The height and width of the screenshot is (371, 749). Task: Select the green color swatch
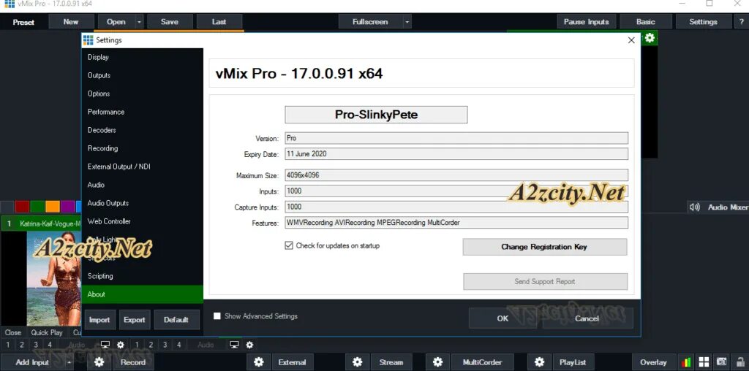pos(38,207)
